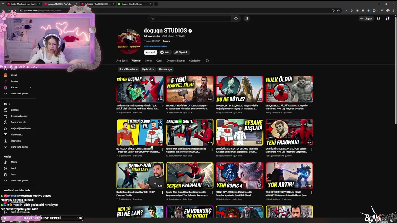
Task: Click the YouTube search field Ara
Action: (x=189, y=19)
